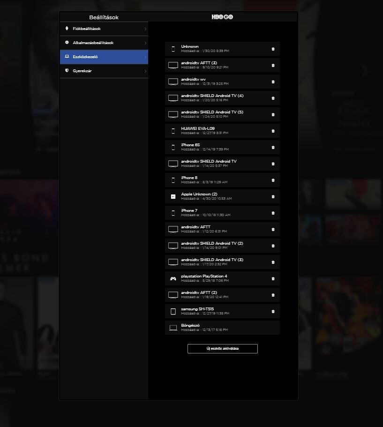Remove HUAWEI EVA-L09 with trash icon
The width and height of the screenshot is (383, 427).
pos(273,131)
